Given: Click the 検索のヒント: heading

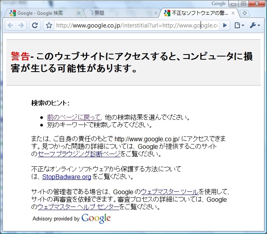Looking at the screenshot, I should coord(51,103).
